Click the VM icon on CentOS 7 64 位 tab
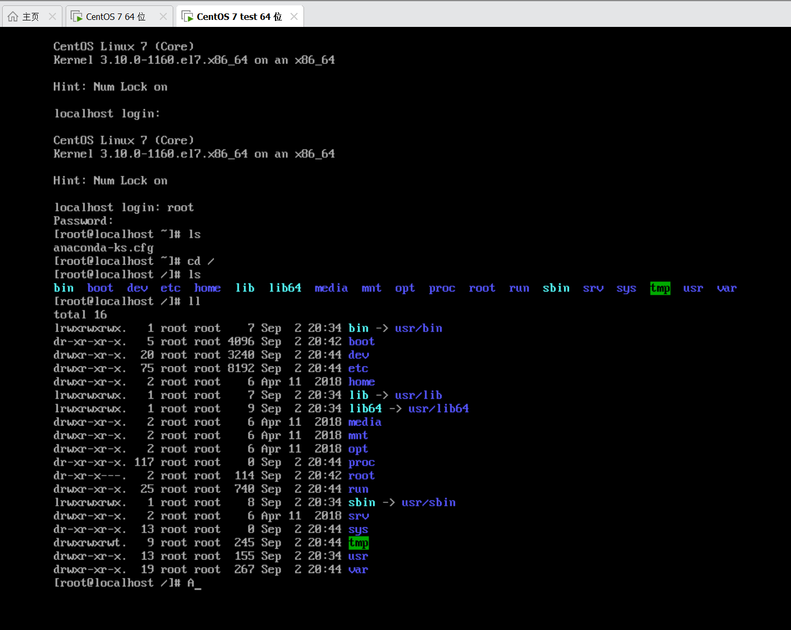 click(76, 17)
